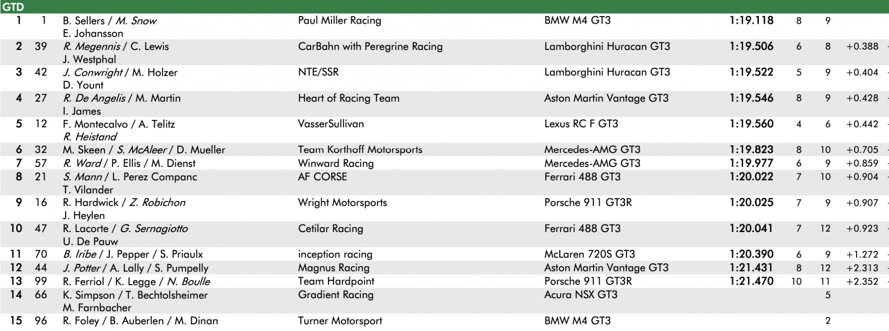Viewport: 889px width, 331px height.
Task: Click the GTD class header bar
Action: 444,6
